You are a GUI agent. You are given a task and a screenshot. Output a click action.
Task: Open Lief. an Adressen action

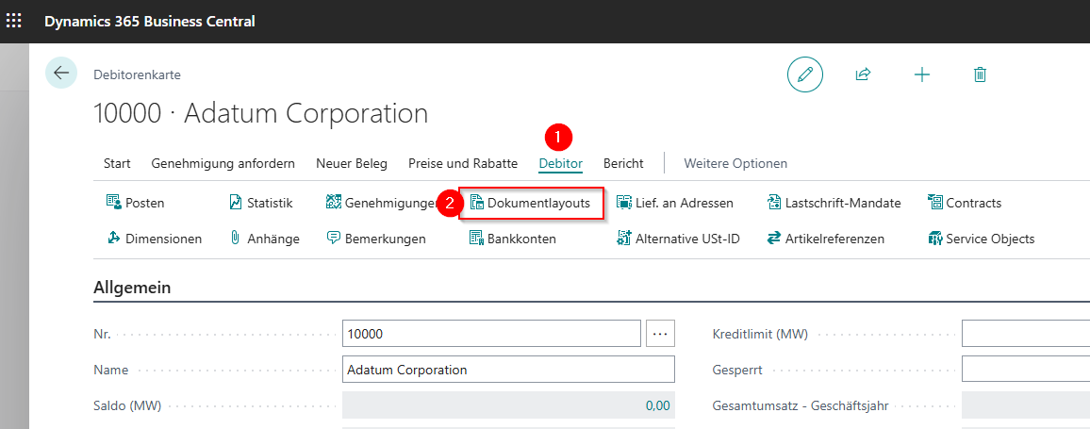click(675, 203)
